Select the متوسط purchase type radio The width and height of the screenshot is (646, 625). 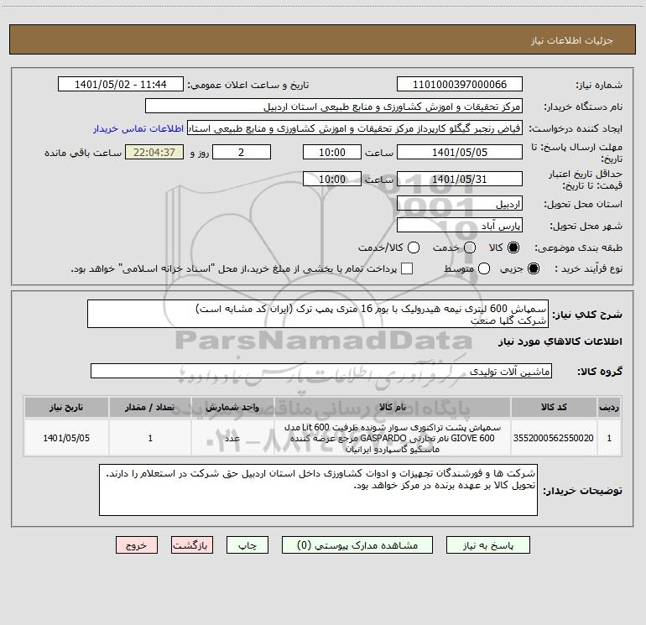tap(484, 268)
